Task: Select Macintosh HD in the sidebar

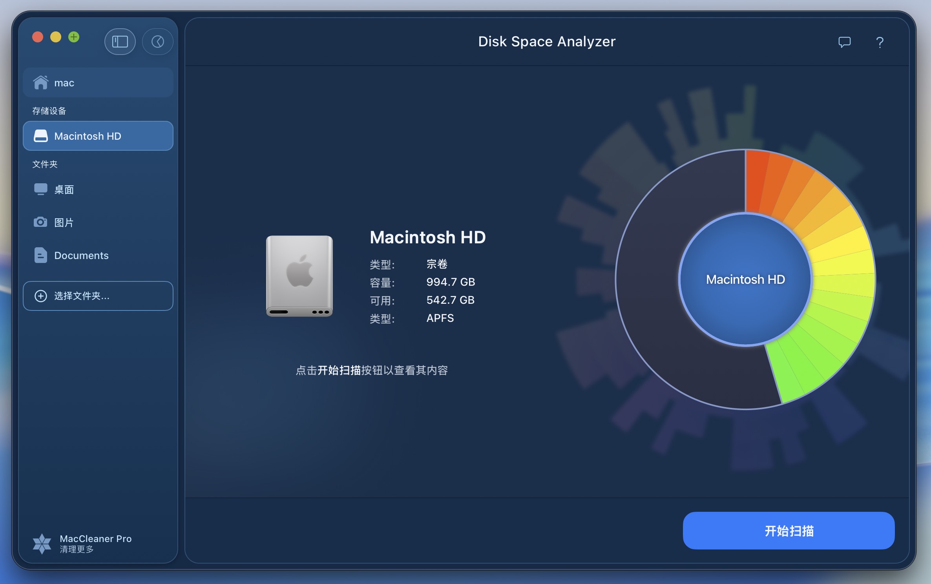Action: point(98,136)
